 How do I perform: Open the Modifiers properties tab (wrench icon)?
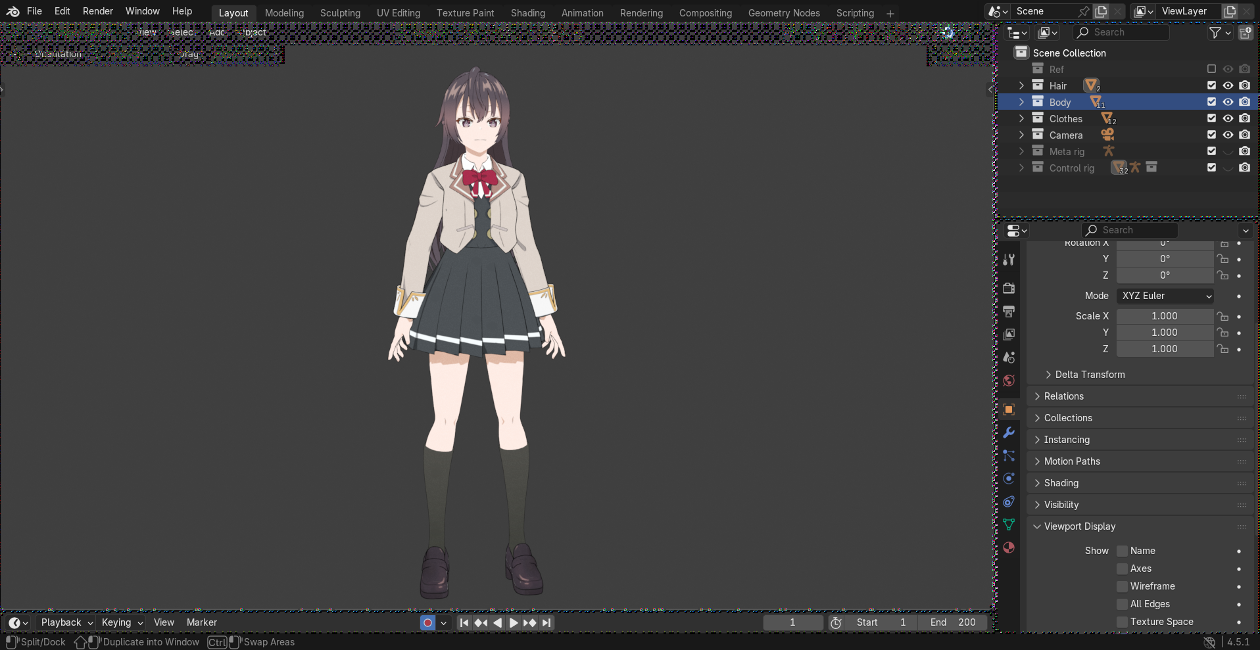coord(1009,433)
